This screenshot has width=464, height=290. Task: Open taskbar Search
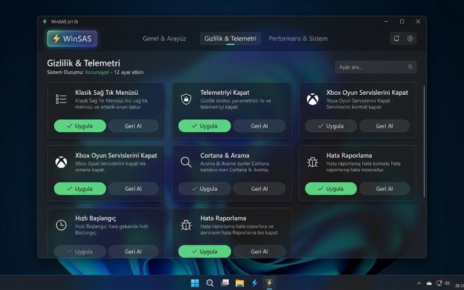(210, 283)
